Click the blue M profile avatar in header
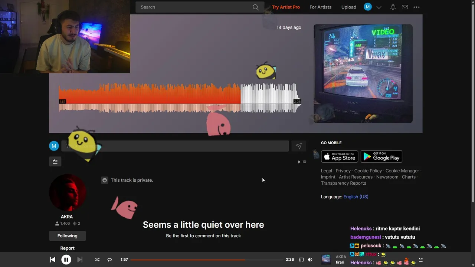Screen dimensions: 475x267 [x=367, y=7]
